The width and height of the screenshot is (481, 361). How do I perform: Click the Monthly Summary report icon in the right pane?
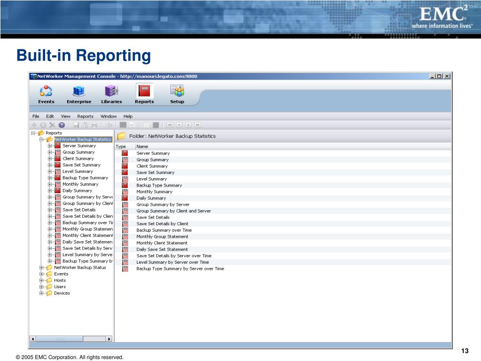click(x=125, y=192)
